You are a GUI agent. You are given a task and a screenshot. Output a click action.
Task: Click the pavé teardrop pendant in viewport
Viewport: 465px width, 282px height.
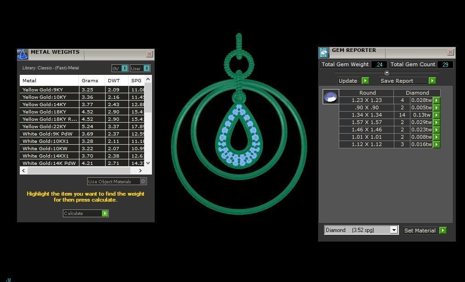[x=239, y=135]
